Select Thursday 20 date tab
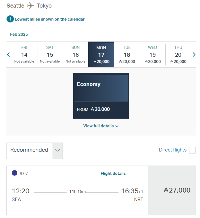The image size is (200, 218). coord(178,55)
